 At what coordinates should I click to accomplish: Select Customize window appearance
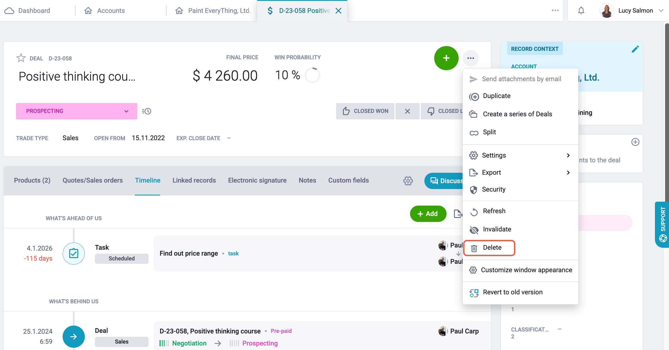tap(520, 270)
